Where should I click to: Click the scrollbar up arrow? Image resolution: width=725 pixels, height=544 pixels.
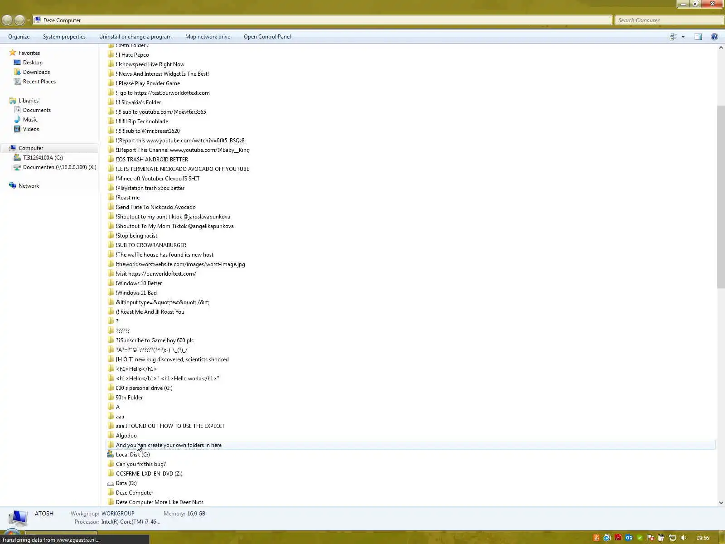click(x=721, y=48)
